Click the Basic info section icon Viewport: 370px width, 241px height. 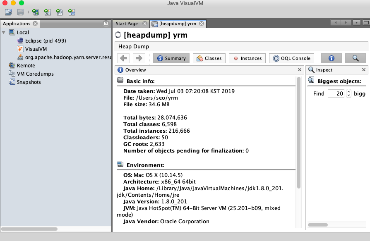click(x=120, y=80)
